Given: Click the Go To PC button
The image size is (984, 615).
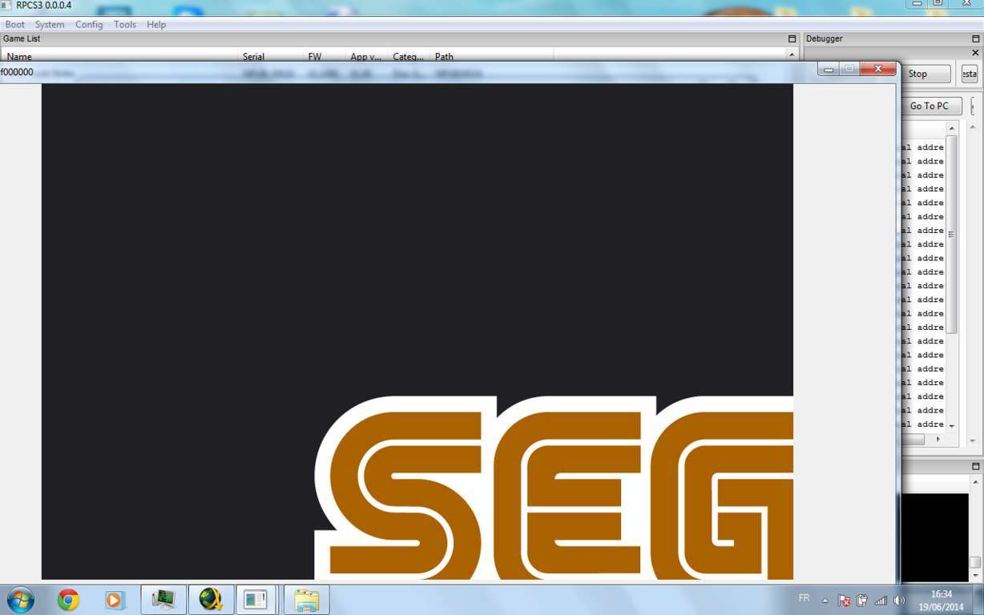Looking at the screenshot, I should 929,106.
